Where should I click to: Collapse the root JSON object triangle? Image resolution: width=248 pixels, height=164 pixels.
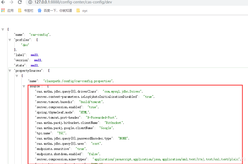point(3,29)
